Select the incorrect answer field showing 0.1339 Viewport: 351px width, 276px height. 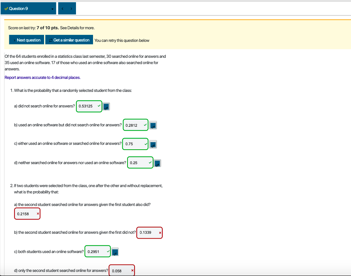point(148,233)
